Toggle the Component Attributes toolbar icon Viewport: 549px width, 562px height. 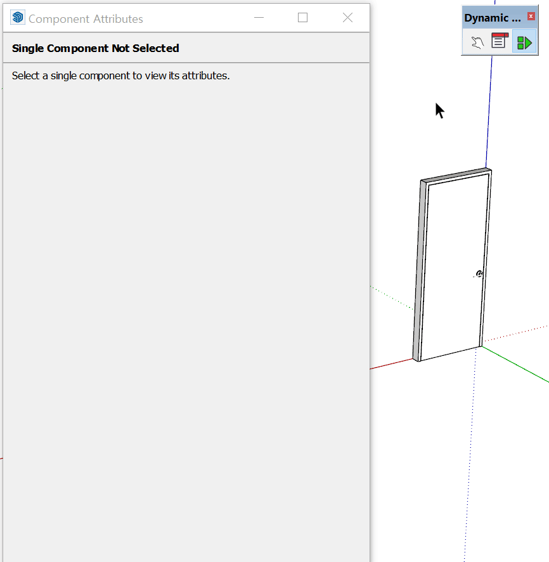(x=524, y=42)
